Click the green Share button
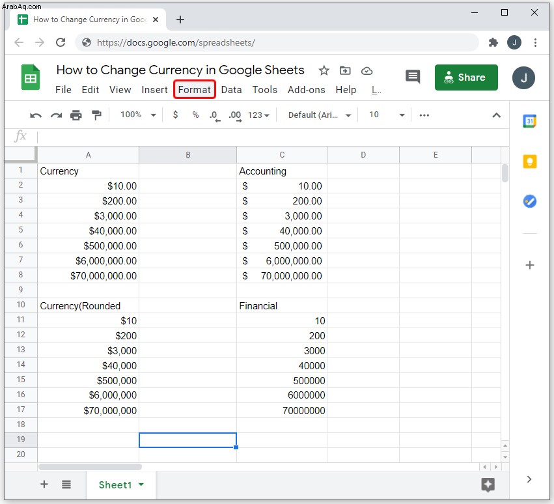Viewport: 554px width, 504px height. pos(466,77)
